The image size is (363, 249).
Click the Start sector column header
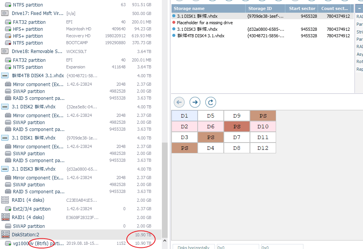click(301, 8)
